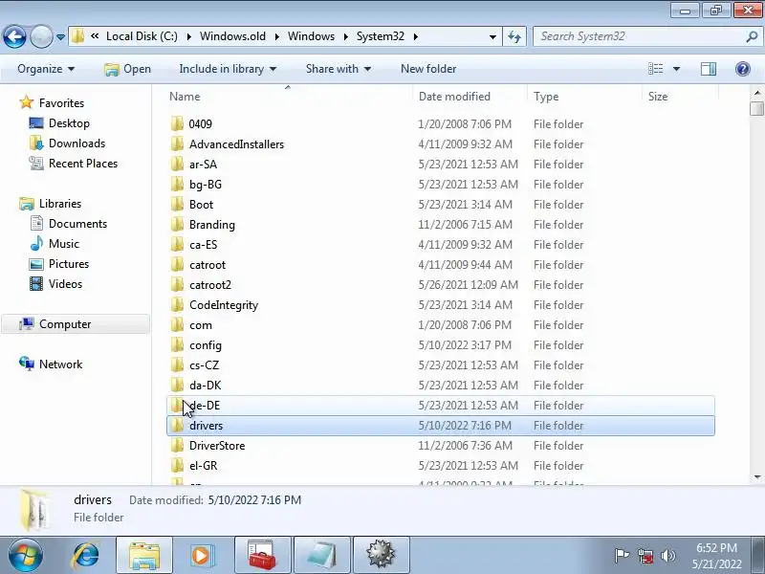Select the catroot folder icon
Viewport: 765px width, 574px height.
click(177, 264)
